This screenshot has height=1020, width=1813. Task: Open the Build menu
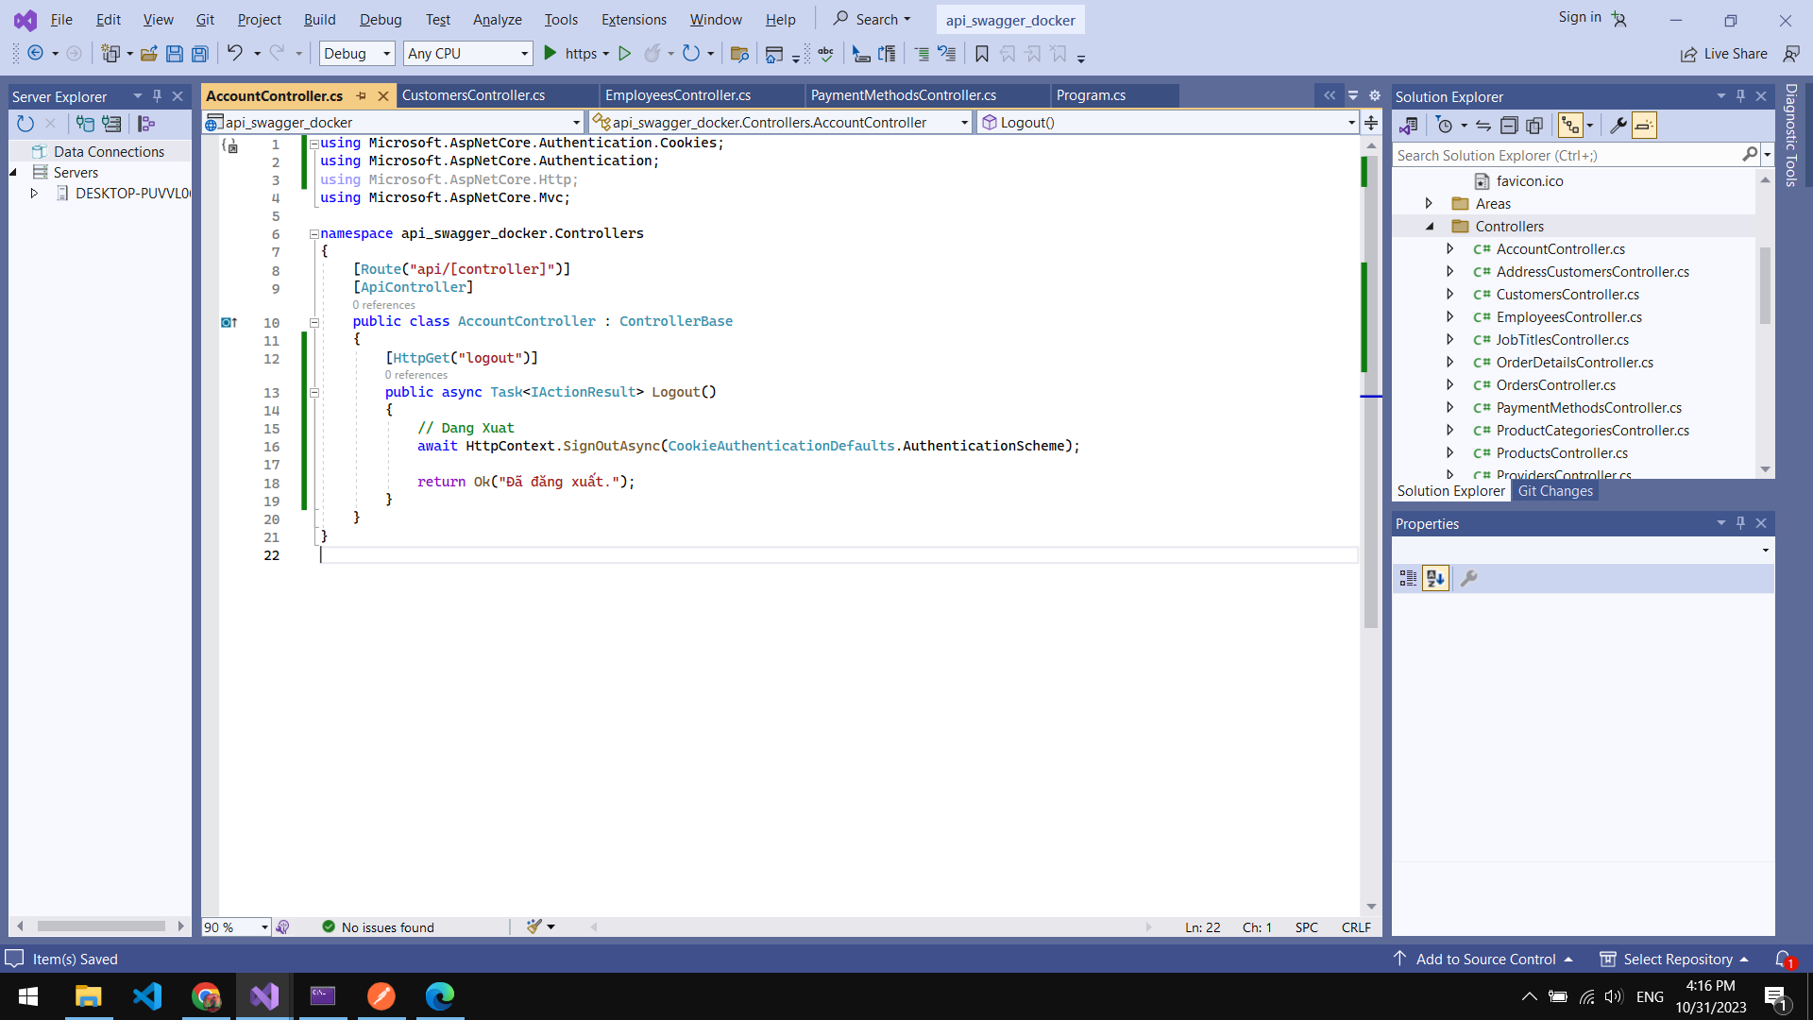319,19
